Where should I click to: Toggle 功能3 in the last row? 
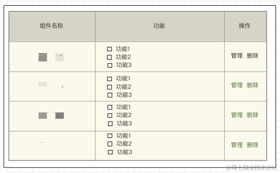110,152
